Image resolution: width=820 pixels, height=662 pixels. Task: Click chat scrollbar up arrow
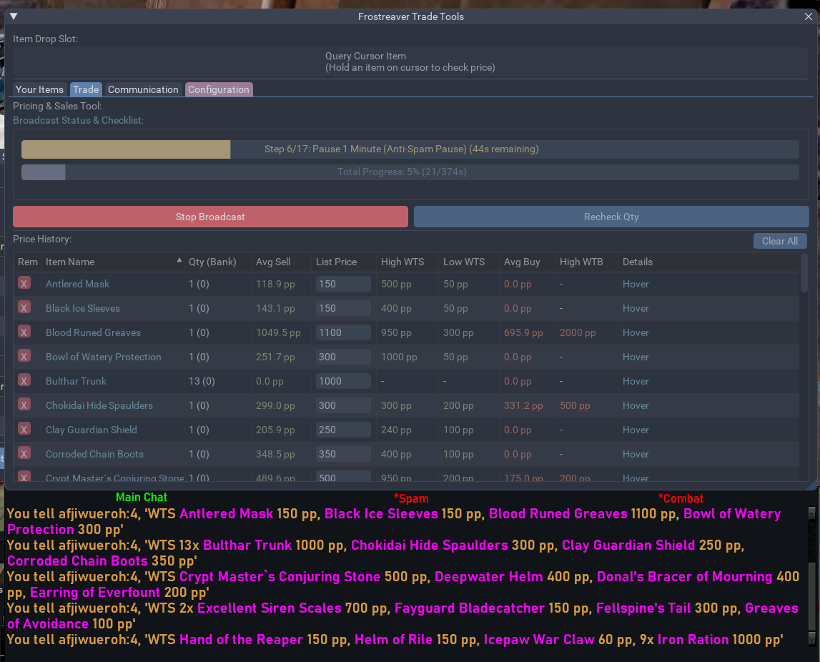tap(811, 513)
